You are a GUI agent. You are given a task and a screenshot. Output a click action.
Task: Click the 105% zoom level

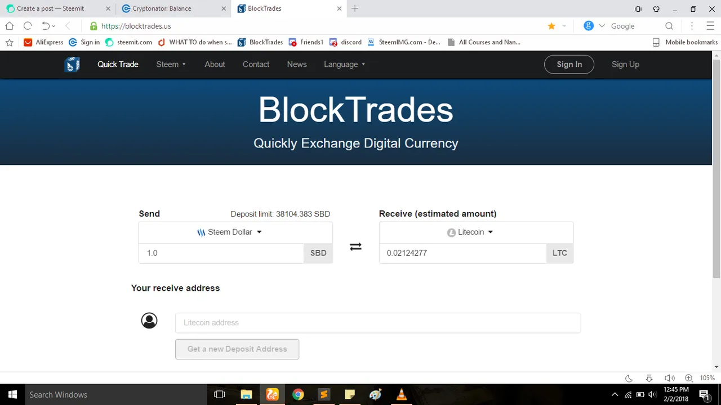(707, 378)
